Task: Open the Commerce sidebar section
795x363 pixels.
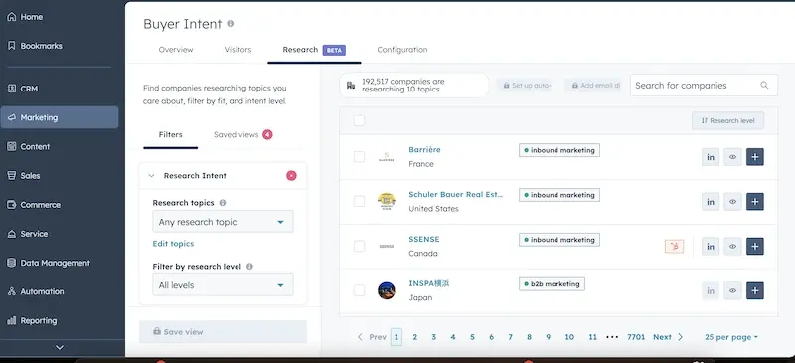Action: click(x=34, y=205)
